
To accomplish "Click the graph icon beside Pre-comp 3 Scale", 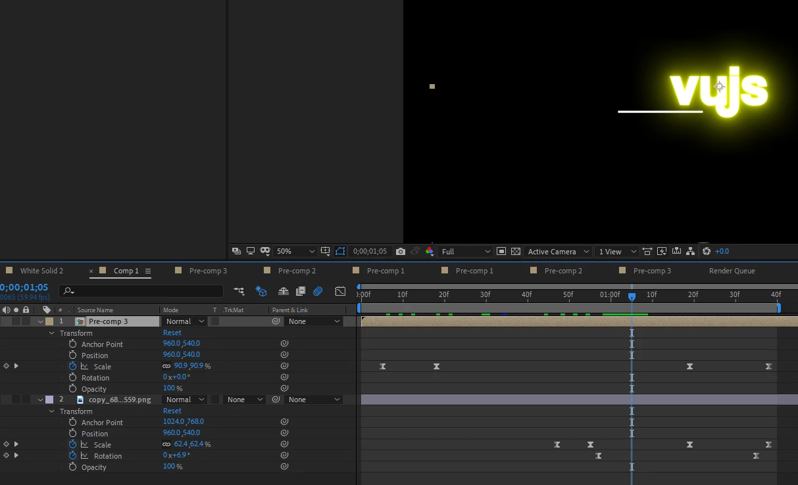I will point(84,366).
